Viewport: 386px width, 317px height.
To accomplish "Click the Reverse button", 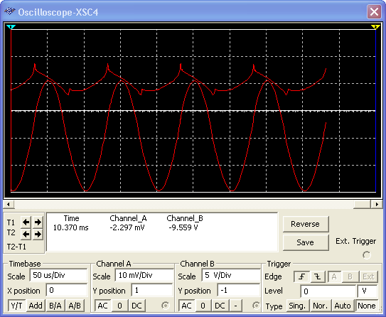I will click(x=306, y=224).
